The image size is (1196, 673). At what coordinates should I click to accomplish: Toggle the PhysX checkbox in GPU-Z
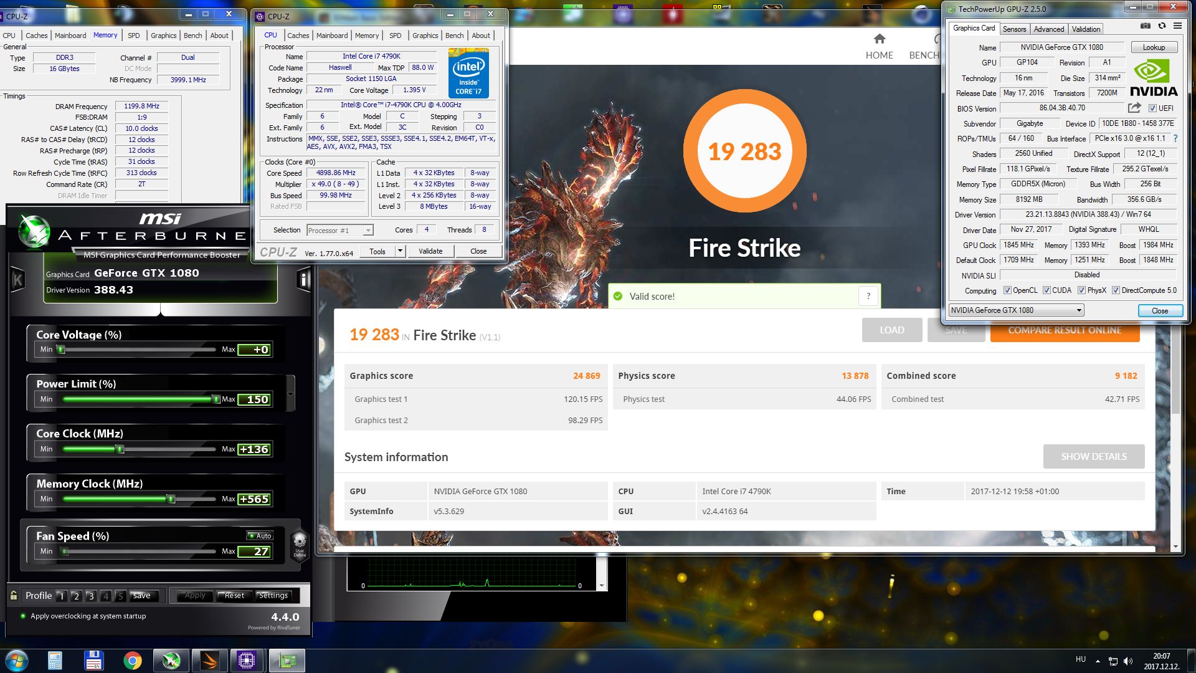[1082, 290]
